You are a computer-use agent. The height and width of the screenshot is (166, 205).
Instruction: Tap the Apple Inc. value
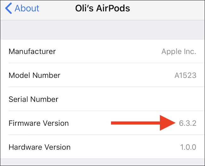pos(179,52)
